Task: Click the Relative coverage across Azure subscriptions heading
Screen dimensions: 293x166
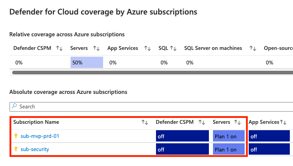Action: coord(67,34)
